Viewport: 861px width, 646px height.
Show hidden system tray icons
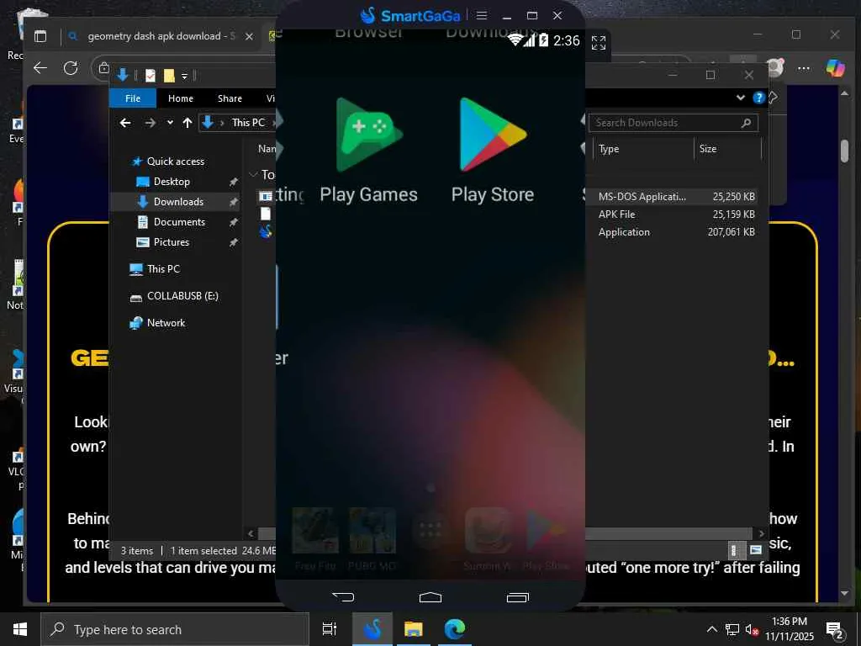click(x=711, y=629)
